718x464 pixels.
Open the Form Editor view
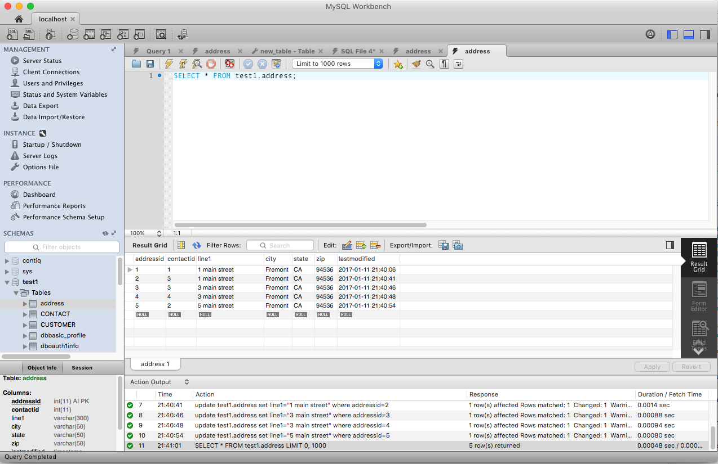(x=699, y=297)
